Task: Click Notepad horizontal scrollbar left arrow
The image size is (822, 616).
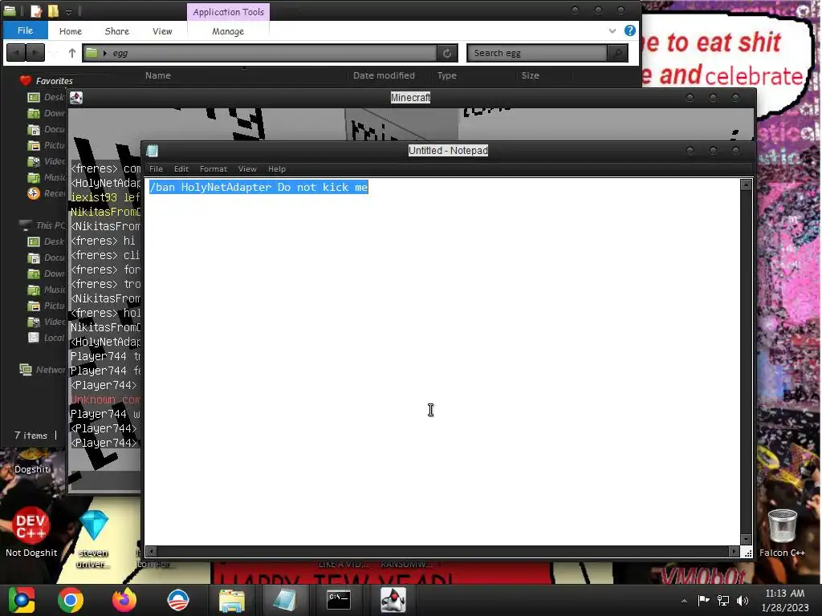Action: [x=151, y=551]
